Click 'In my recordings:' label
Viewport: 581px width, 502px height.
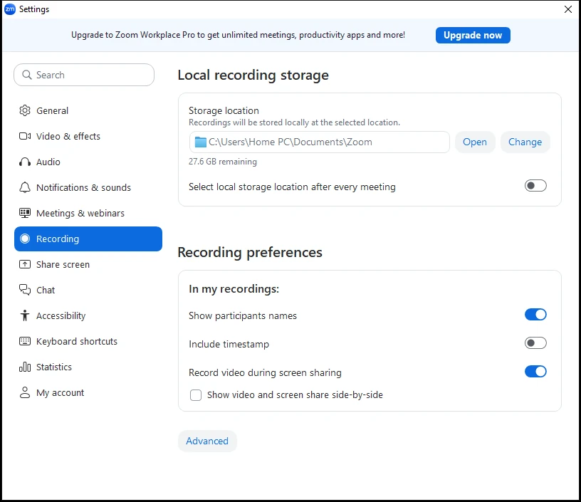(x=234, y=289)
